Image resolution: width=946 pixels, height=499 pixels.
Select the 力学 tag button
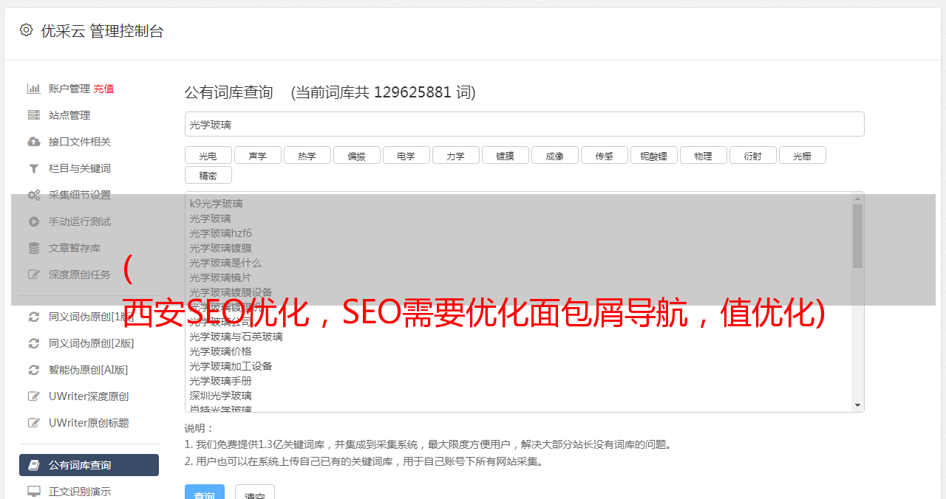point(455,155)
